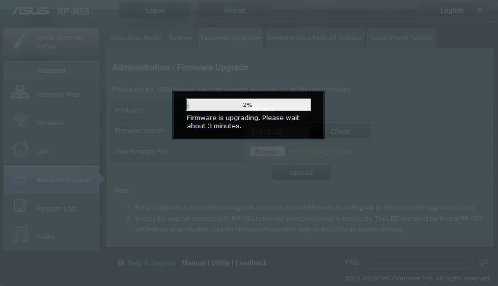Image resolution: width=498 pixels, height=286 pixels.
Task: Select the Wireless signal icon
Action: tap(20, 121)
